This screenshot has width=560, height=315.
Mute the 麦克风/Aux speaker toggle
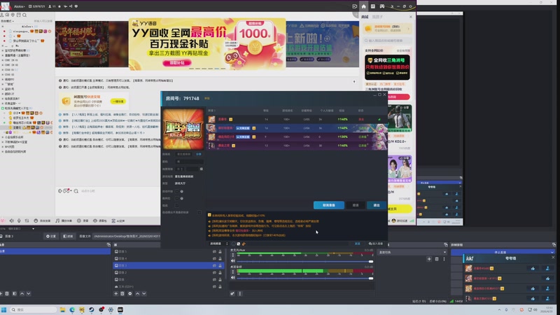233,261
